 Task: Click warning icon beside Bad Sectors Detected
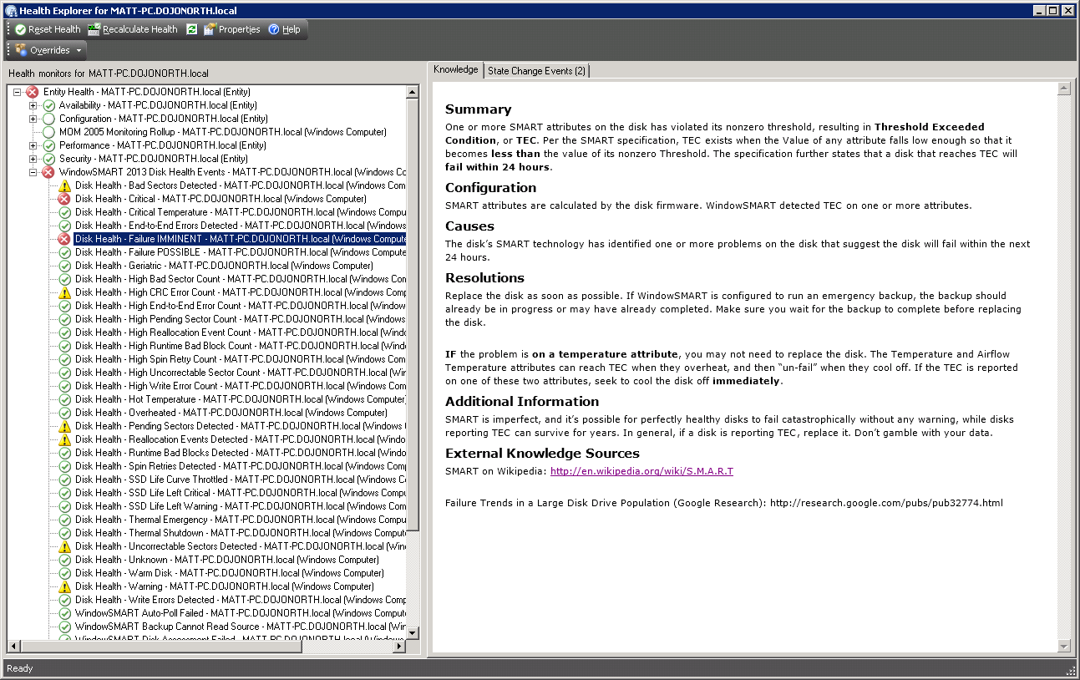pos(64,185)
